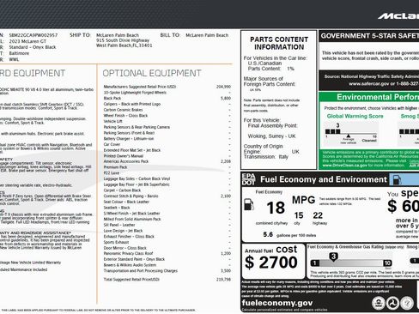The height and width of the screenshot is (314, 419).
Task: Click the PARTS CONTENT INFORMATION heading
Action: pos(279,43)
